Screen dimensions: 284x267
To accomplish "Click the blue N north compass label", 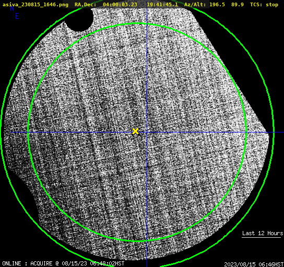I will [12, 8].
